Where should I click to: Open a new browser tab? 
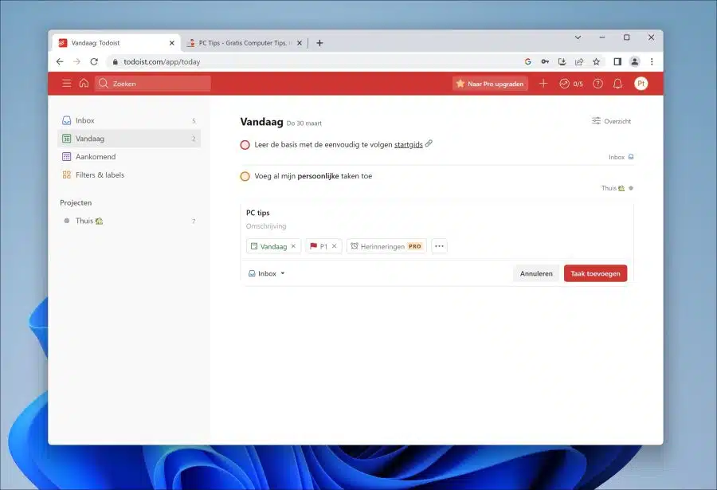tap(319, 43)
